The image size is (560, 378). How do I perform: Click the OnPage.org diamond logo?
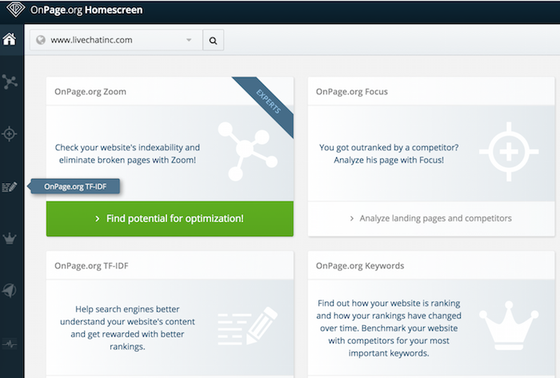15,11
